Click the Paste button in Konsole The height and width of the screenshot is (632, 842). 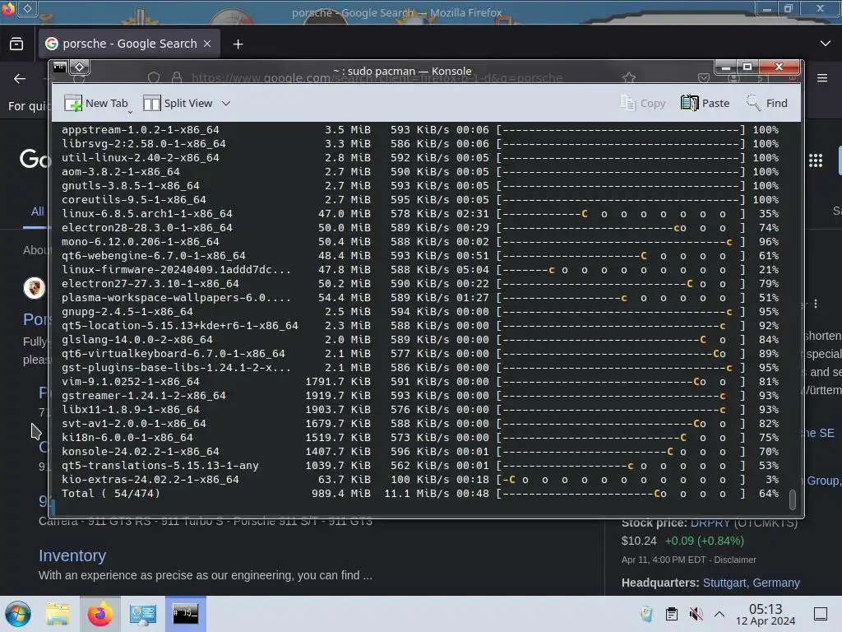click(705, 103)
